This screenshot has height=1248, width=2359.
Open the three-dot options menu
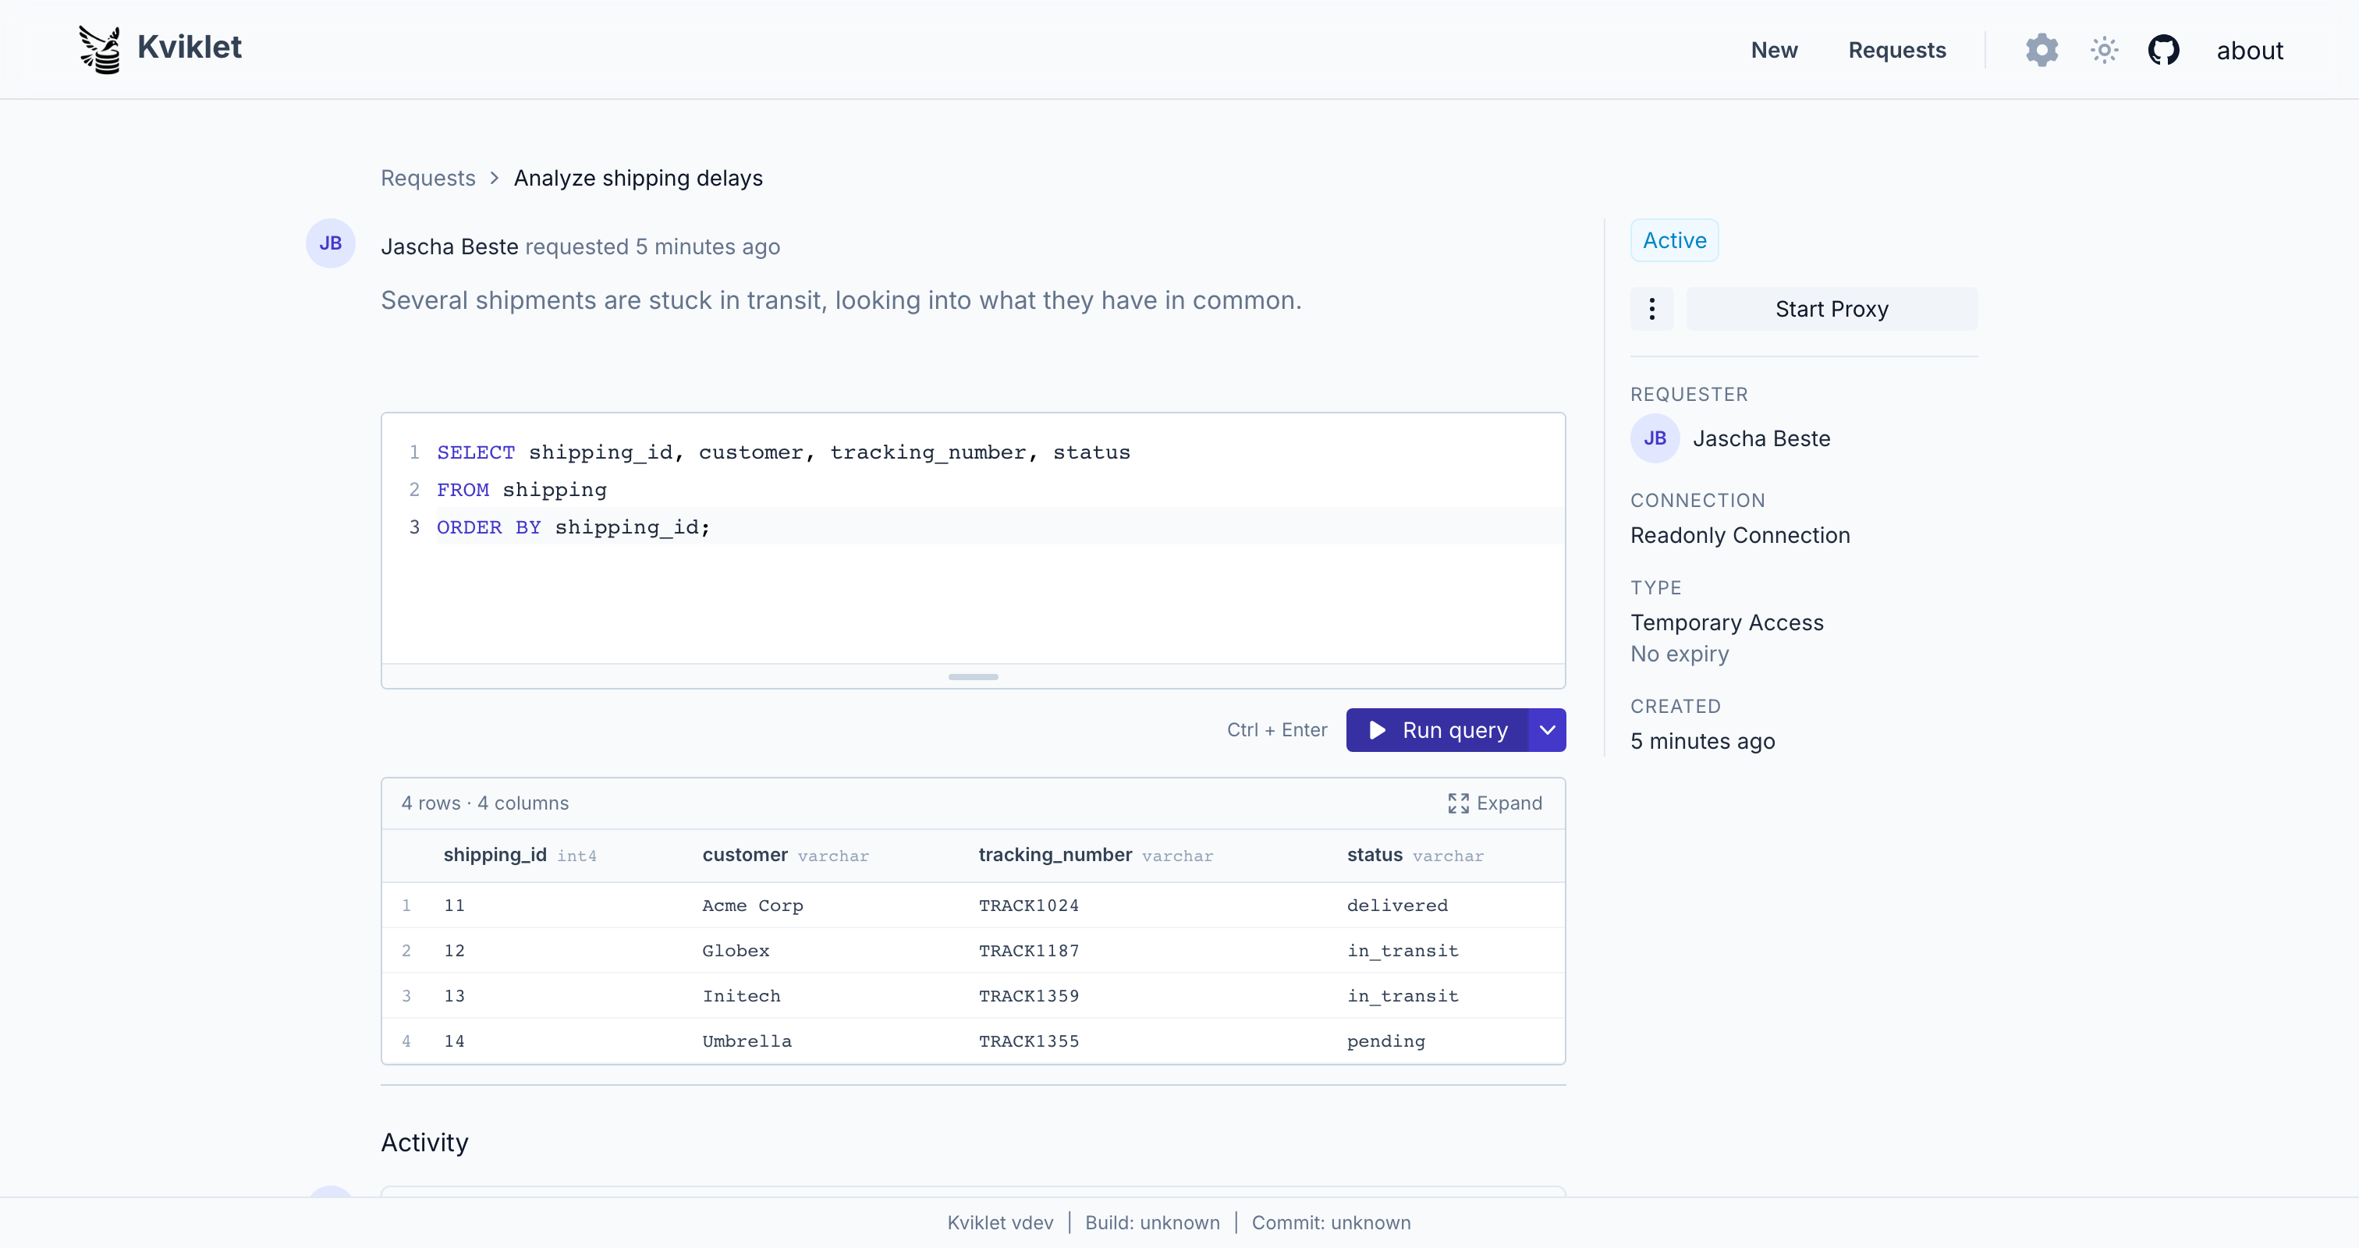tap(1651, 310)
